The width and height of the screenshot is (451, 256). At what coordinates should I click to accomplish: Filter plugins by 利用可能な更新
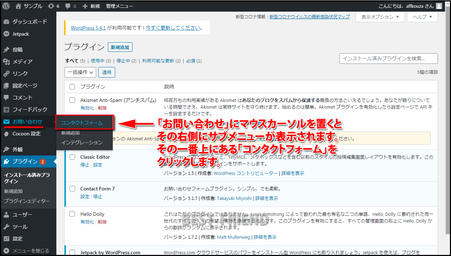(159, 61)
